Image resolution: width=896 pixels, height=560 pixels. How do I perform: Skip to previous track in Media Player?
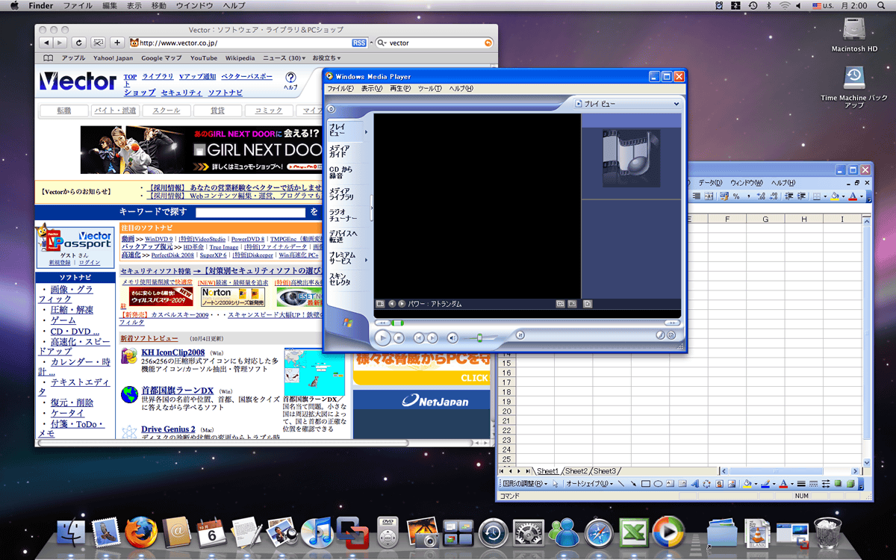pyautogui.click(x=419, y=337)
